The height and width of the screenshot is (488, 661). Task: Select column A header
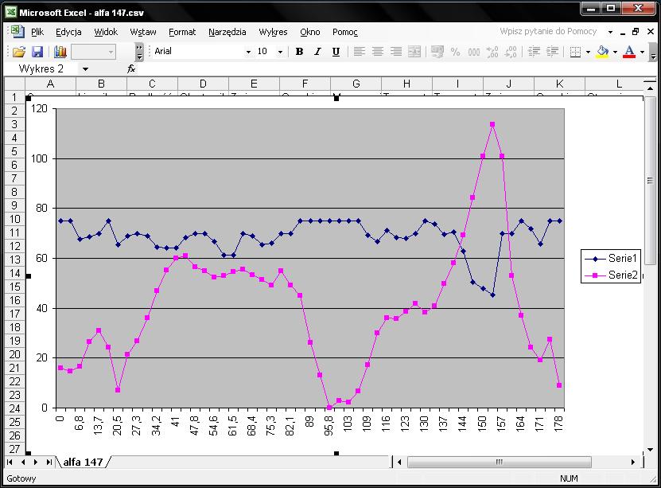[51, 84]
